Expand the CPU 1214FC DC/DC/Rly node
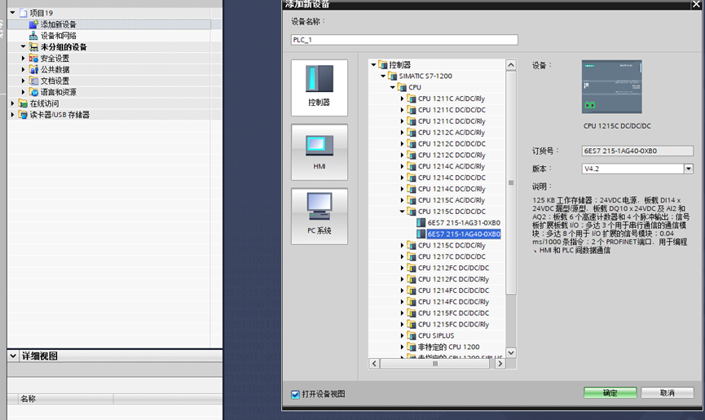The height and width of the screenshot is (420, 705). pyautogui.click(x=402, y=302)
